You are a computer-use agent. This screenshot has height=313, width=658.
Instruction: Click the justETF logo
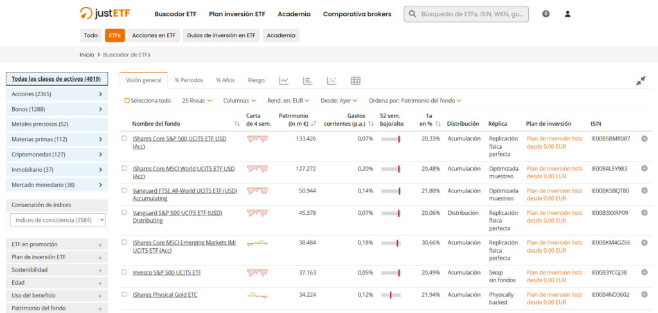click(x=105, y=13)
